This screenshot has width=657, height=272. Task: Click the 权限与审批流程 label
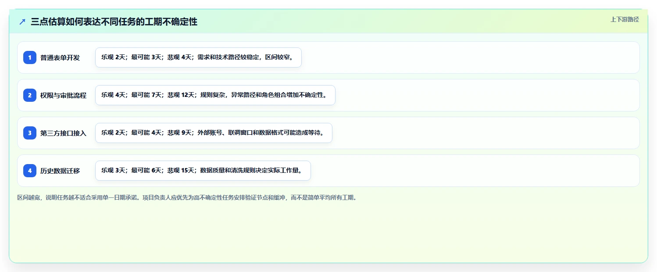point(63,95)
